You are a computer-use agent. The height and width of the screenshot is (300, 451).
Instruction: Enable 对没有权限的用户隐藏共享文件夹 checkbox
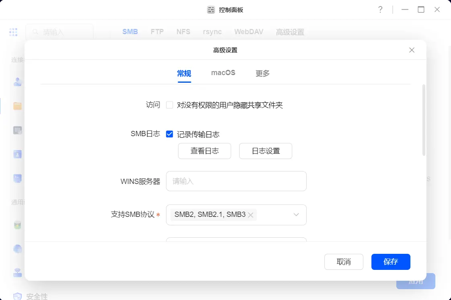[x=170, y=105]
